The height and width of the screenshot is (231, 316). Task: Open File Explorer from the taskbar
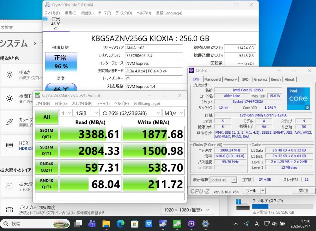coord(106,224)
